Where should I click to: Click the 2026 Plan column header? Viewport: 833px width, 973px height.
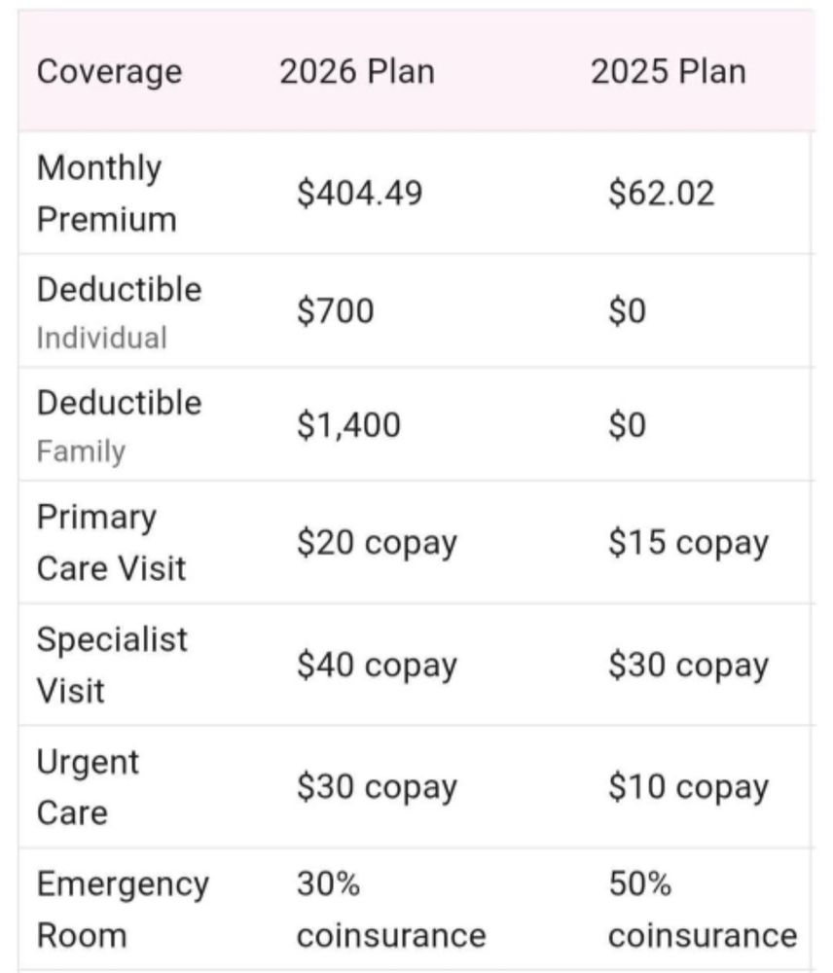coord(357,72)
